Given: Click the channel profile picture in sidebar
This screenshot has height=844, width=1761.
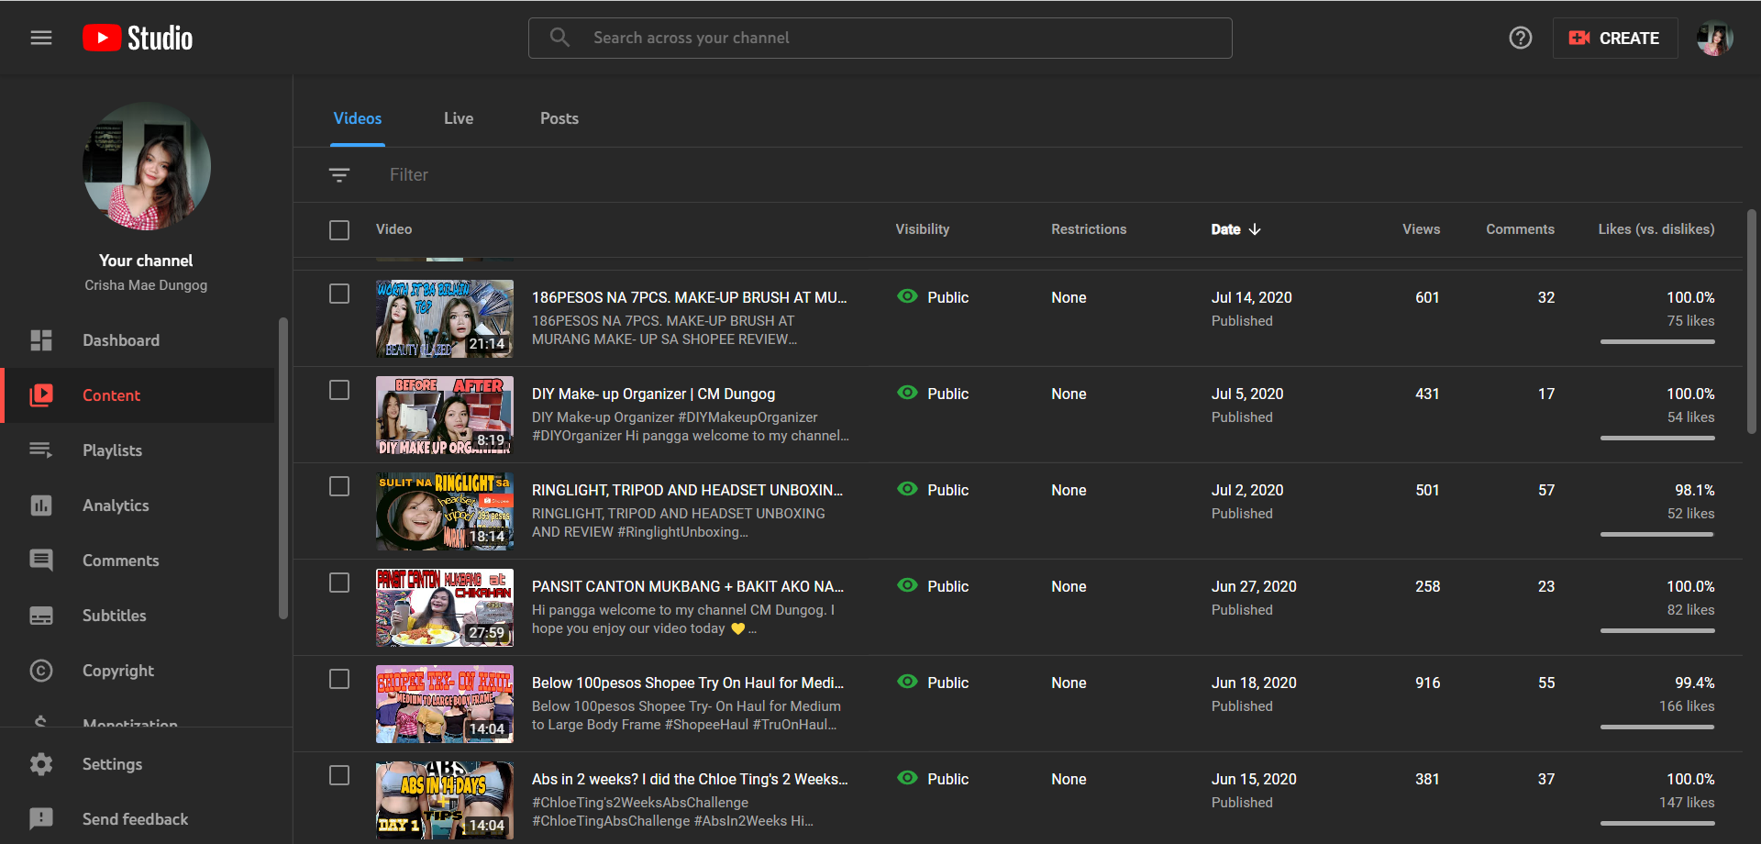Looking at the screenshot, I should pyautogui.click(x=147, y=166).
